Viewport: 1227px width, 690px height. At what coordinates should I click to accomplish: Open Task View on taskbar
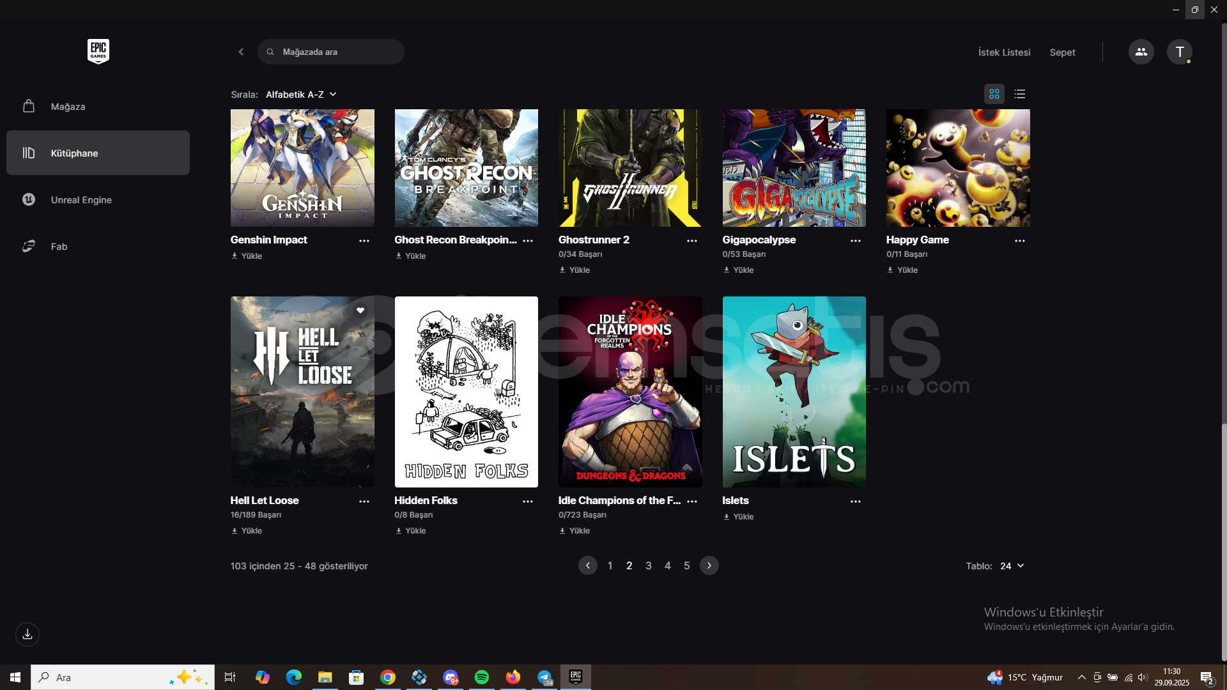(230, 677)
